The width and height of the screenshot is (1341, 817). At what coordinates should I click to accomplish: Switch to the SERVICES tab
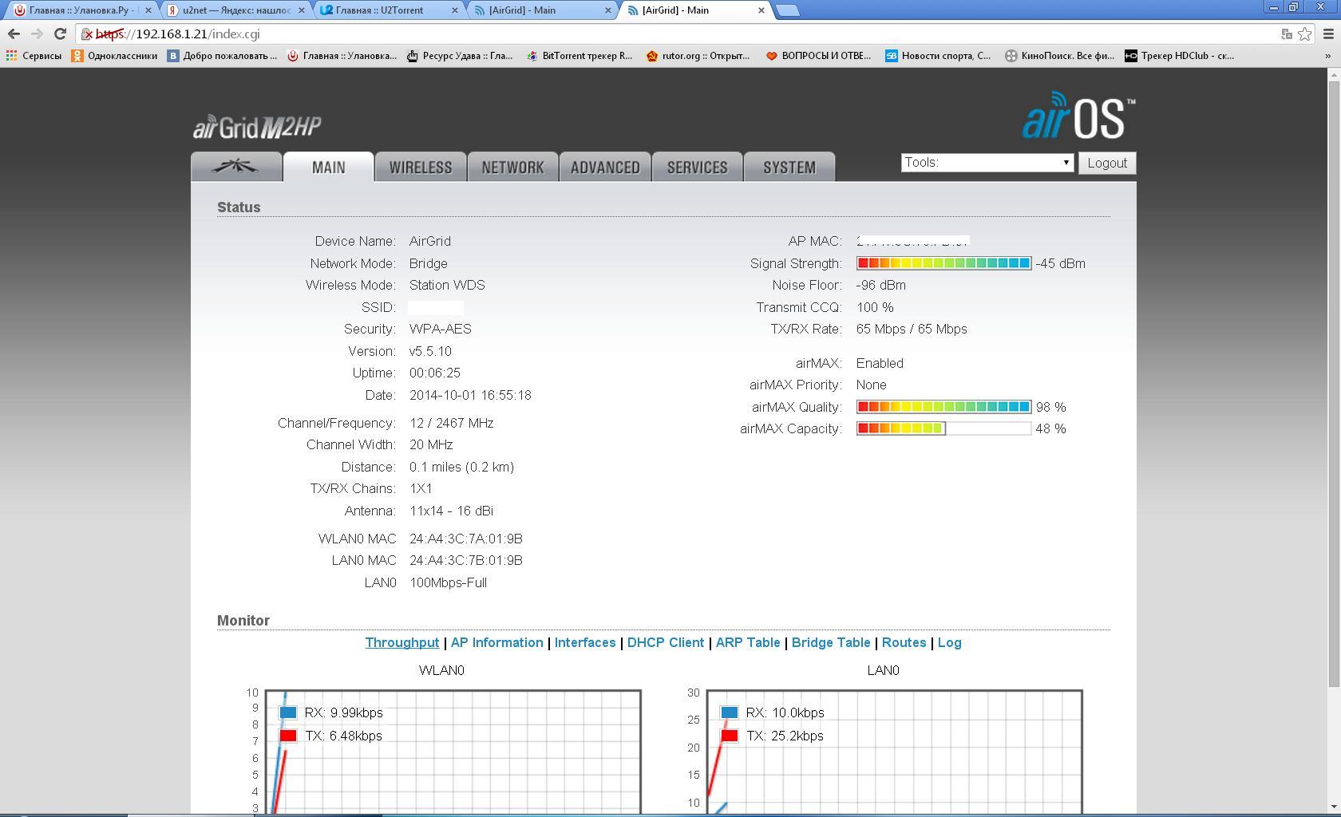click(x=697, y=167)
